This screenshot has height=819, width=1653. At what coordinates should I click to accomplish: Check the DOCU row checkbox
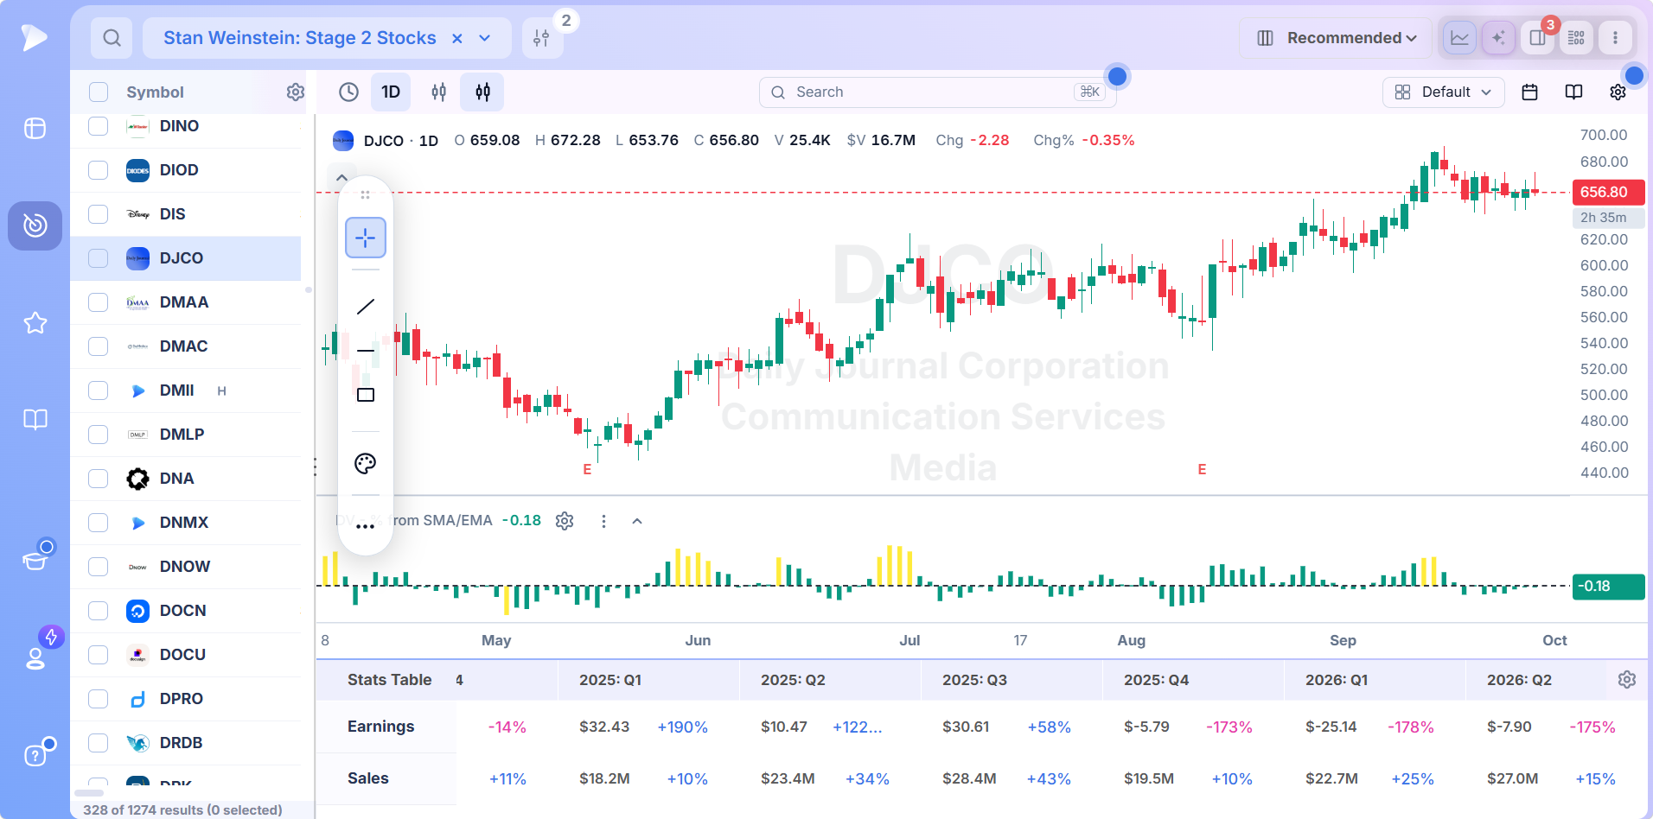coord(99,655)
